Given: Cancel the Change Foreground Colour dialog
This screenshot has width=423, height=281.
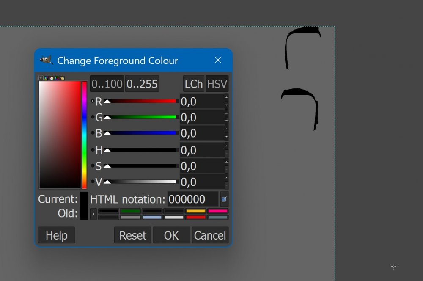Looking at the screenshot, I should [x=210, y=235].
